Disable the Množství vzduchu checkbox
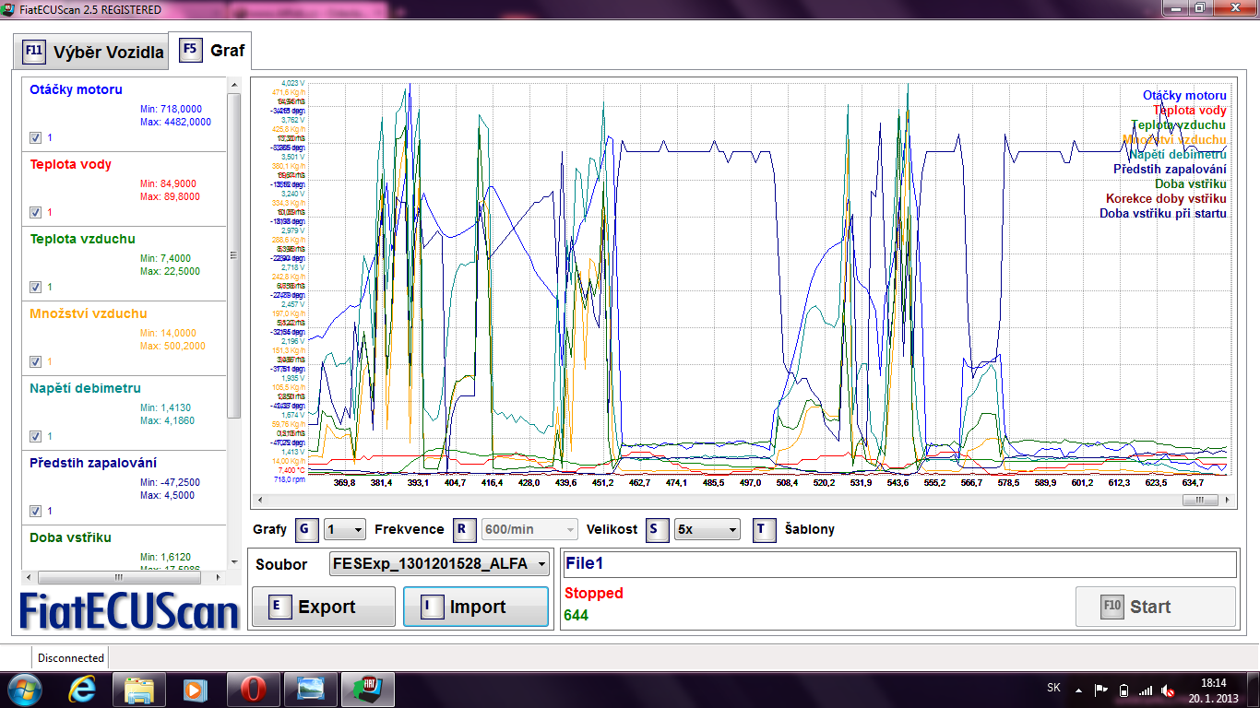The image size is (1260, 708). pyautogui.click(x=35, y=361)
